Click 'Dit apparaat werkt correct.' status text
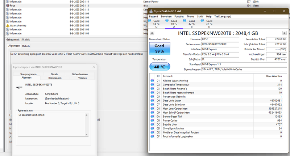Image resolution: width=290 pixels, height=156 pixels. click(32, 115)
